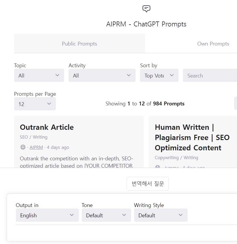Viewport: 237px width, 244px height.
Task: Switch to the Own Prompts tab
Action: coord(213,43)
